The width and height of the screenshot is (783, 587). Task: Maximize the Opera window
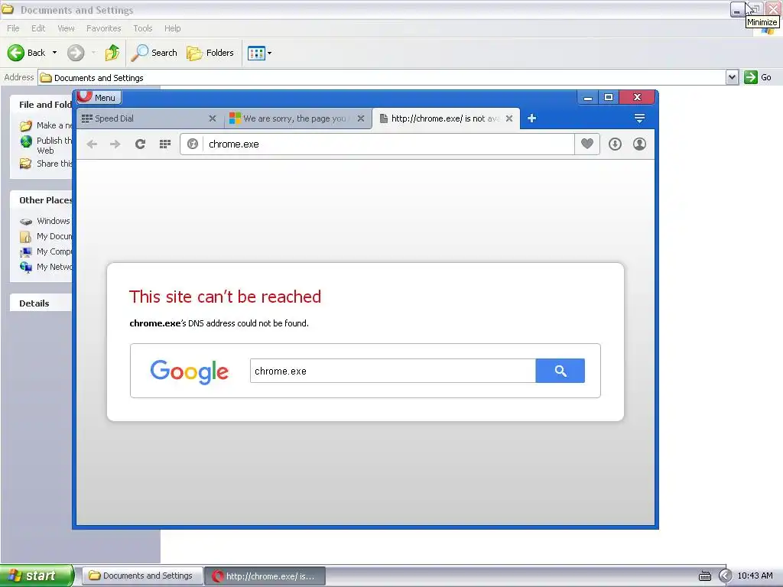(x=608, y=97)
